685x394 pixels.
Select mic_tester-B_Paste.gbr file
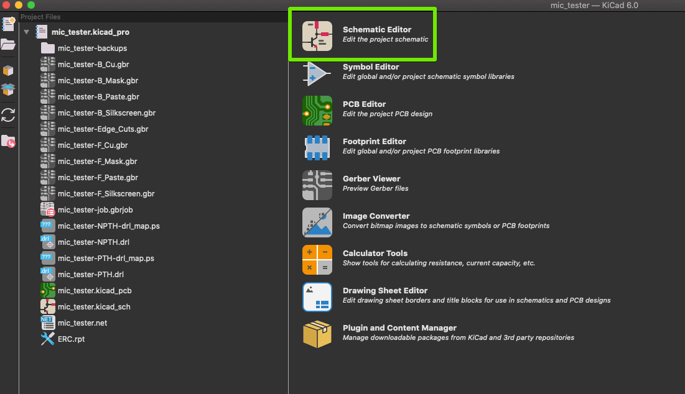click(x=98, y=96)
